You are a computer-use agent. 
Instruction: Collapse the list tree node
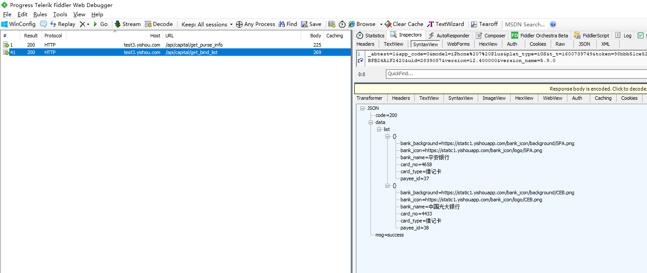click(379, 129)
